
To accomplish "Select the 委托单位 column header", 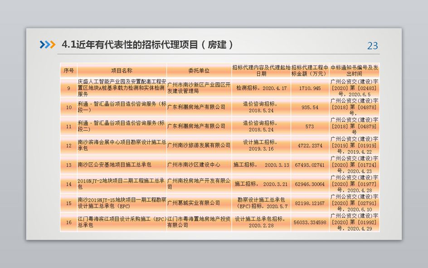I will [x=199, y=70].
